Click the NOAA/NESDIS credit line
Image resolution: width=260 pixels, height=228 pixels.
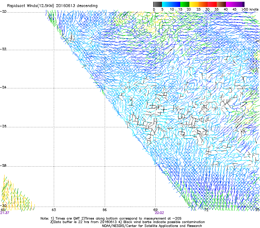pos(152,226)
